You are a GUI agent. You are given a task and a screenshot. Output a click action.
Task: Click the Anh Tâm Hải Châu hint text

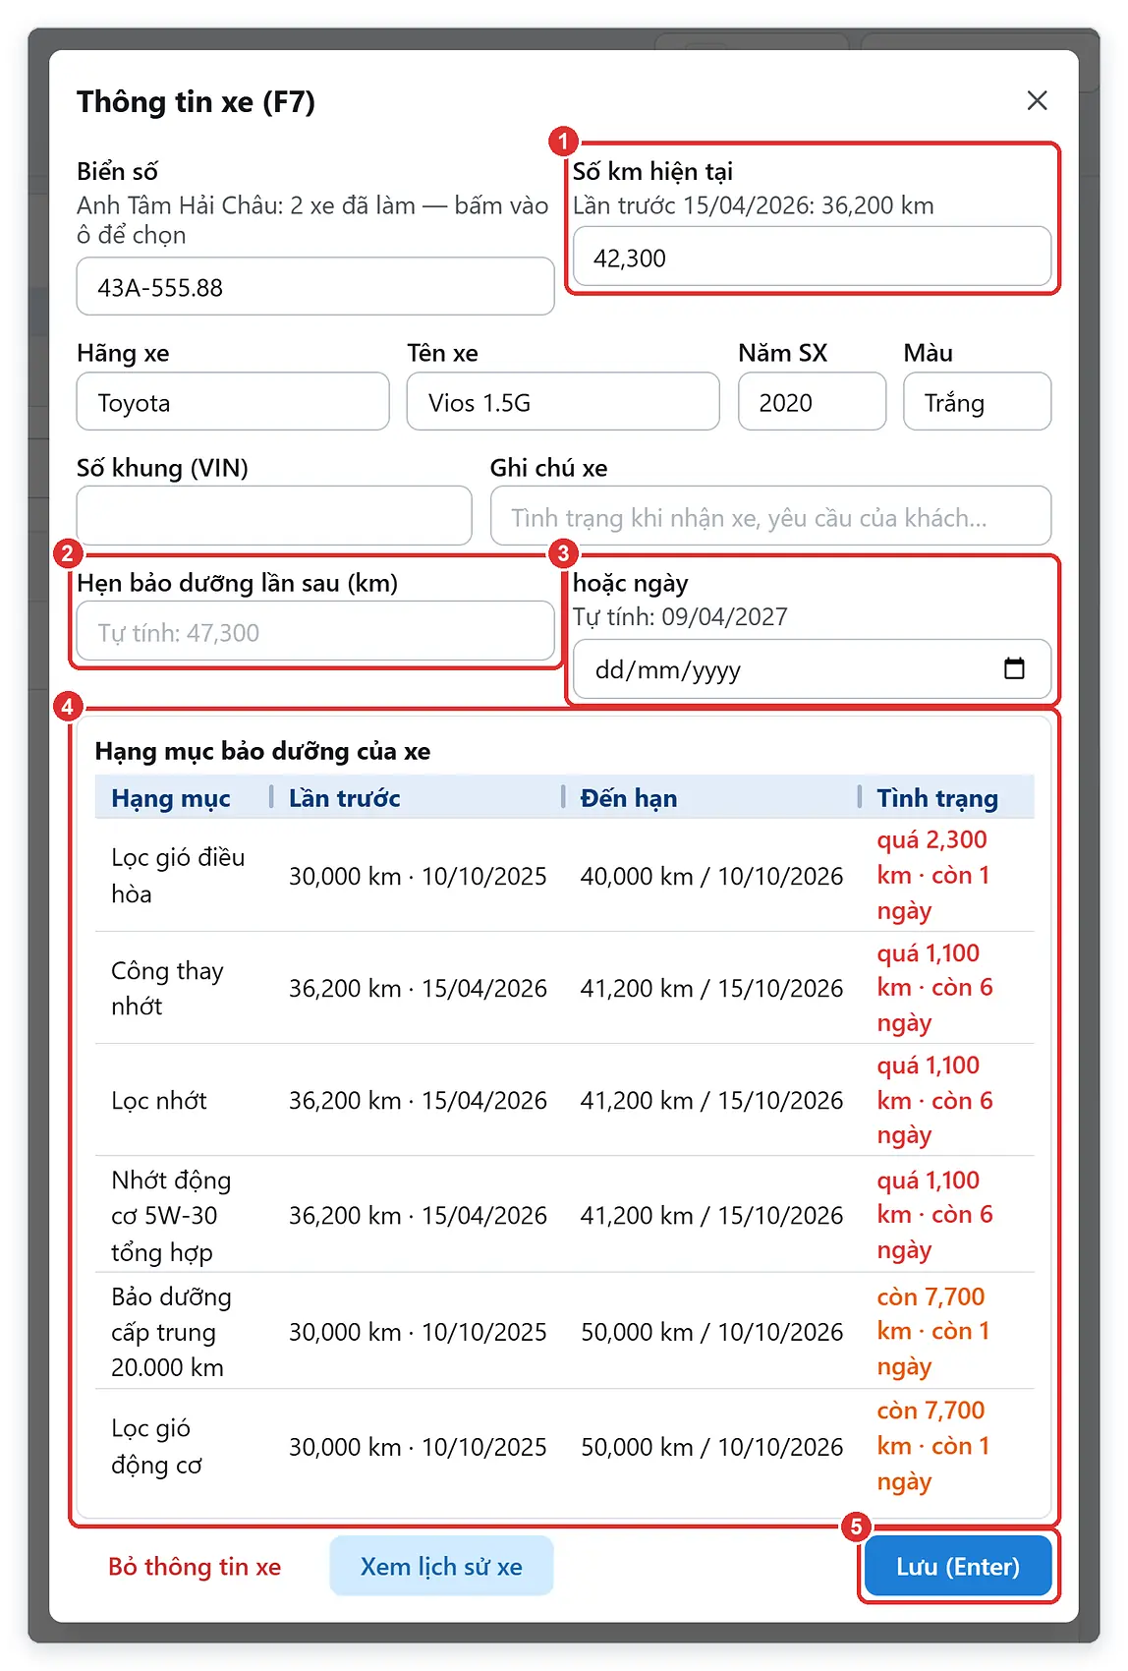(x=312, y=220)
